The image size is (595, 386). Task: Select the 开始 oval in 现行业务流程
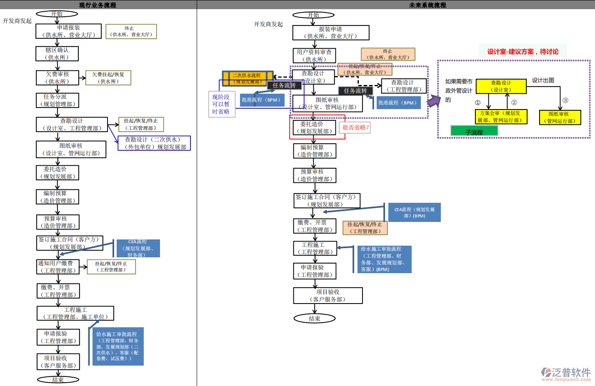click(x=57, y=14)
